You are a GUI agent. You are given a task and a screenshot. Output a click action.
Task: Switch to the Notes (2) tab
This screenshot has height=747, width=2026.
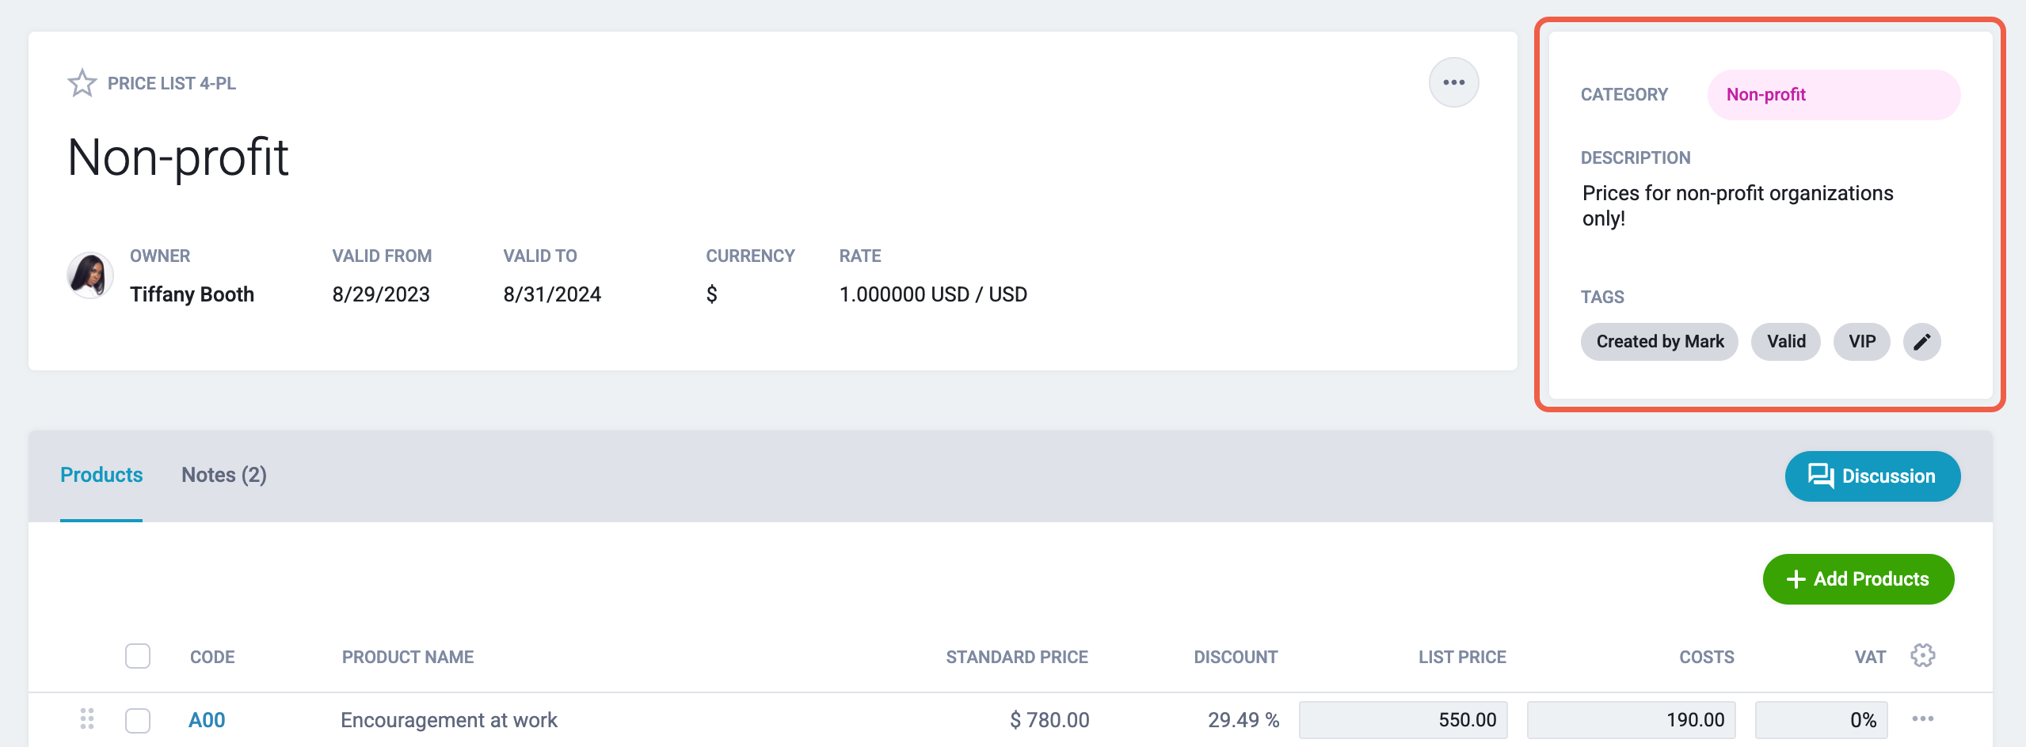(224, 475)
